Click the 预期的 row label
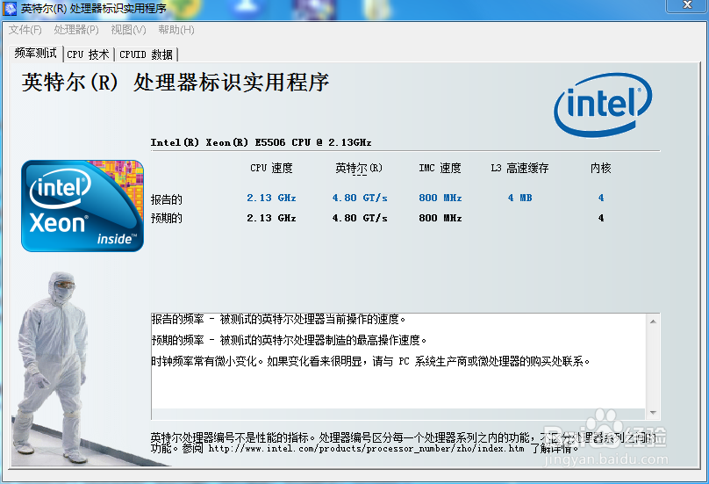The height and width of the screenshot is (484, 709). [167, 218]
